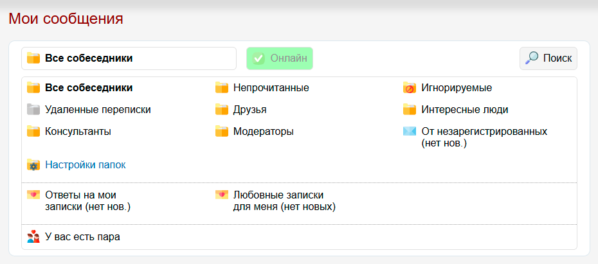The width and height of the screenshot is (598, 264).
Task: Toggle the Онлайн filter checkbox
Action: tap(280, 58)
